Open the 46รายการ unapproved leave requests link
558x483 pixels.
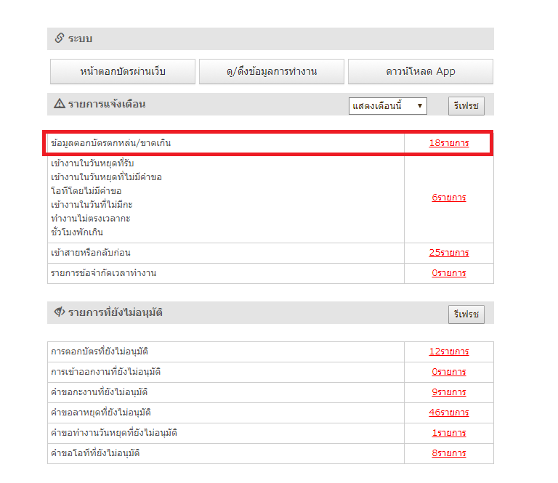click(448, 413)
